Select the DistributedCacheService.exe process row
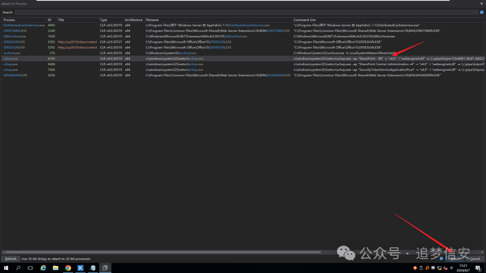This screenshot has height=273, width=486. pos(243,25)
